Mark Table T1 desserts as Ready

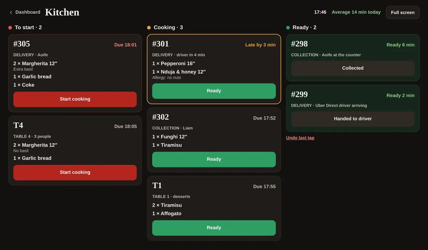214,228
